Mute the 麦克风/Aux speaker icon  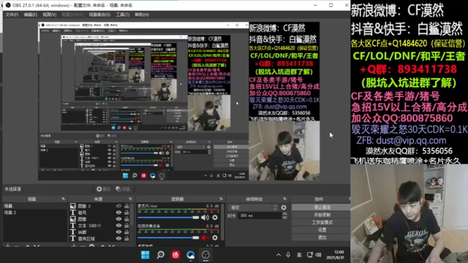point(205,217)
